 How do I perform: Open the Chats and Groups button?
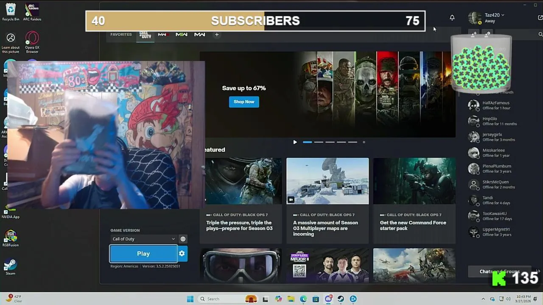501,272
